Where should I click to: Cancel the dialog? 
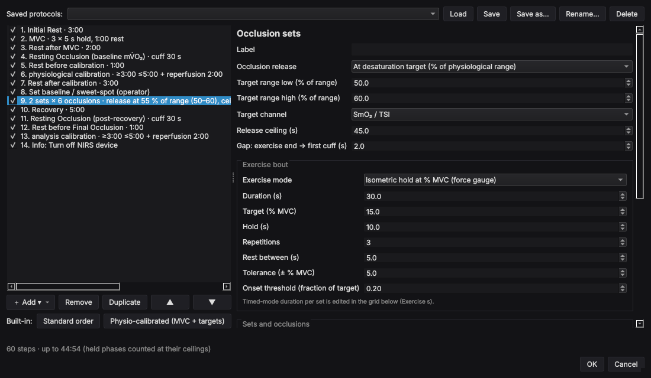tap(626, 364)
